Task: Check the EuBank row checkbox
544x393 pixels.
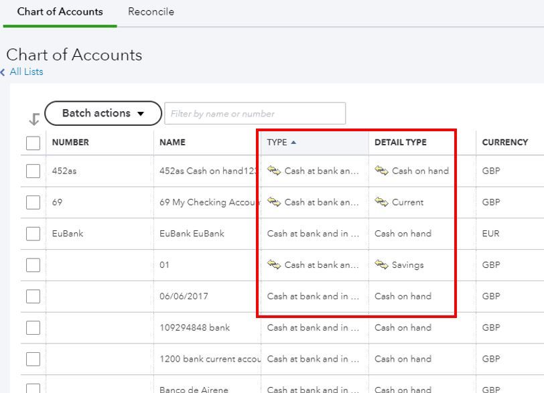Action: (x=33, y=234)
